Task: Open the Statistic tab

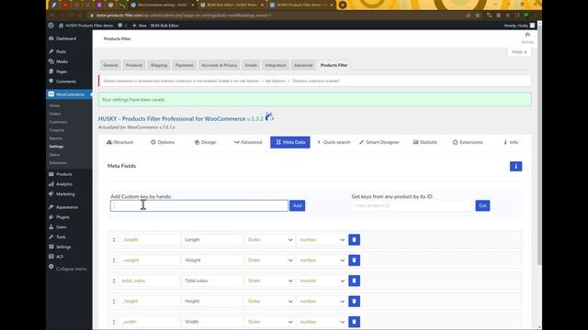Action: coord(424,142)
